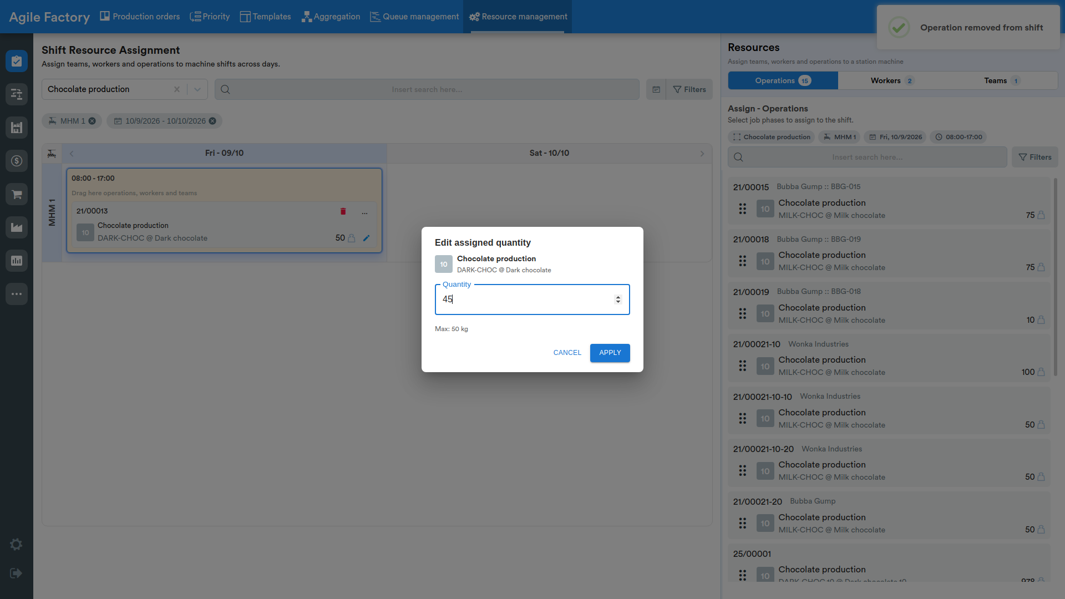This screenshot has width=1065, height=599.
Task: Clear the Chocolate production selection
Action: (x=177, y=89)
